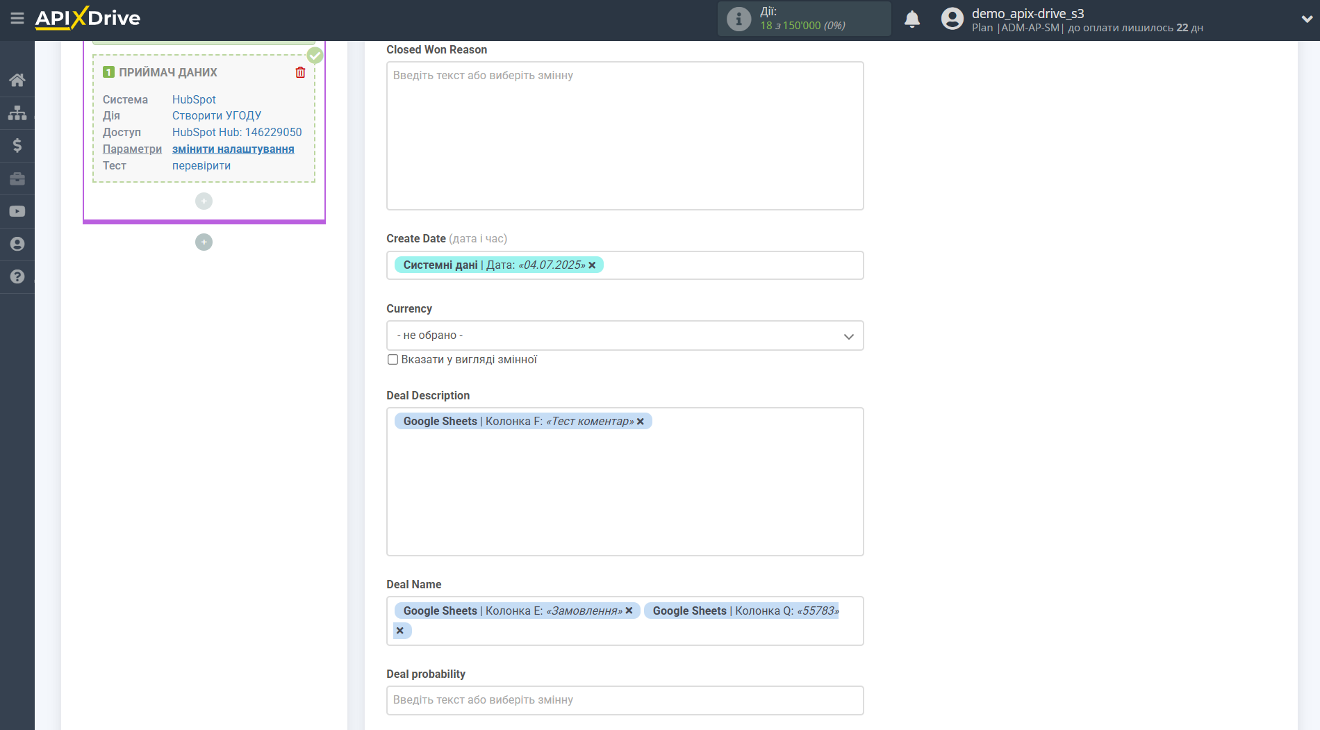Enable 'Вказати у вигляді змінної' checkbox

[393, 360]
